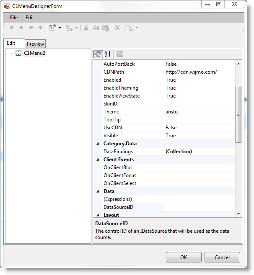Screen dimensions: 254x275
Task: Click the C1Menu2 node icon
Action: (18, 53)
